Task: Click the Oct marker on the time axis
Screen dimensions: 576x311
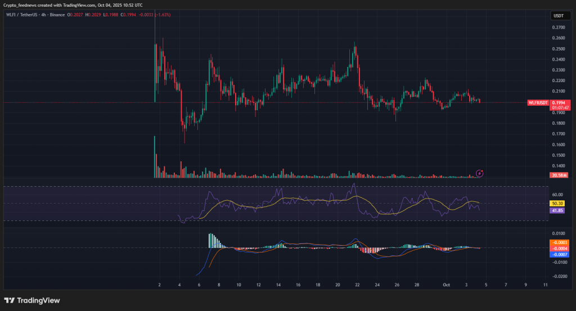Action: pos(445,285)
